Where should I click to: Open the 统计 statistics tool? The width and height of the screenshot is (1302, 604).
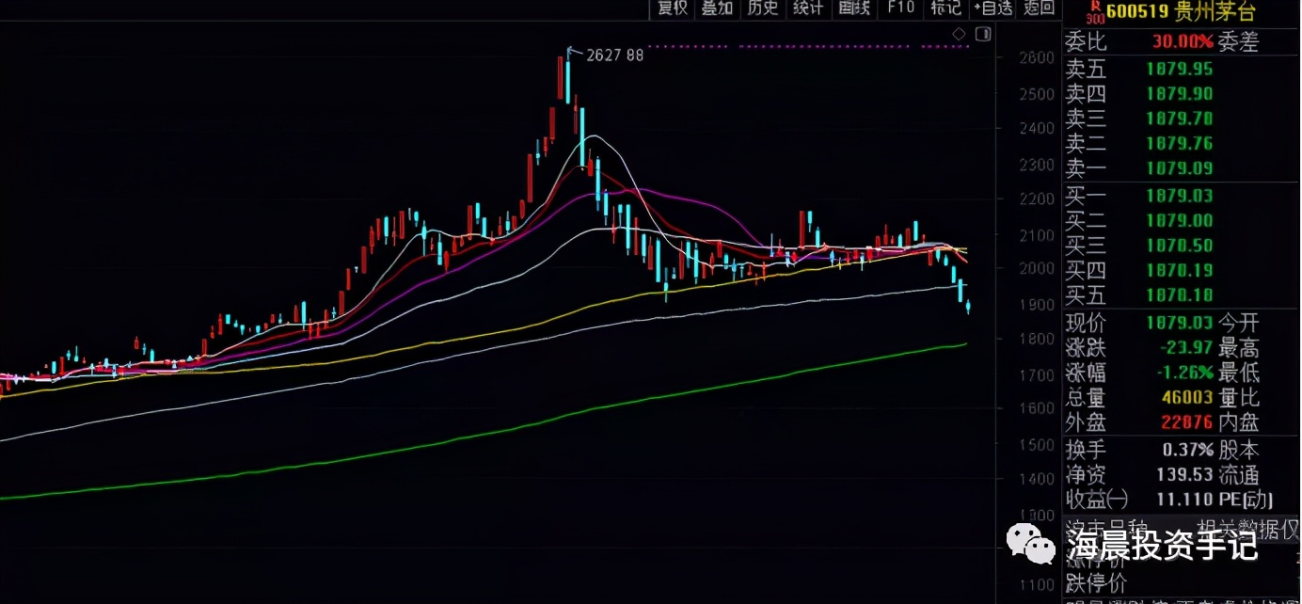pos(808,8)
